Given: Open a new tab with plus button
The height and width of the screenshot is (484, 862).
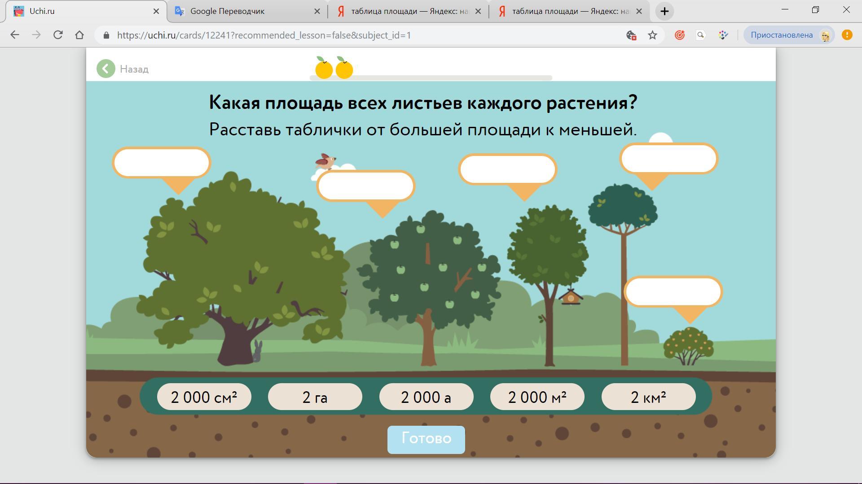Looking at the screenshot, I should [x=664, y=11].
